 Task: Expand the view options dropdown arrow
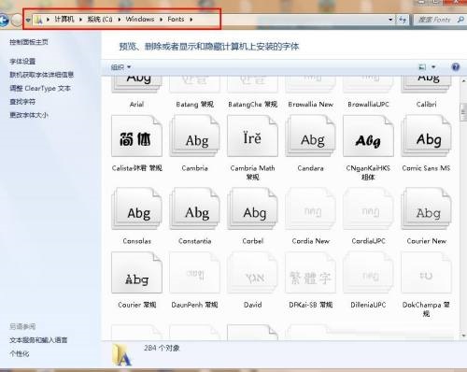coord(433,66)
